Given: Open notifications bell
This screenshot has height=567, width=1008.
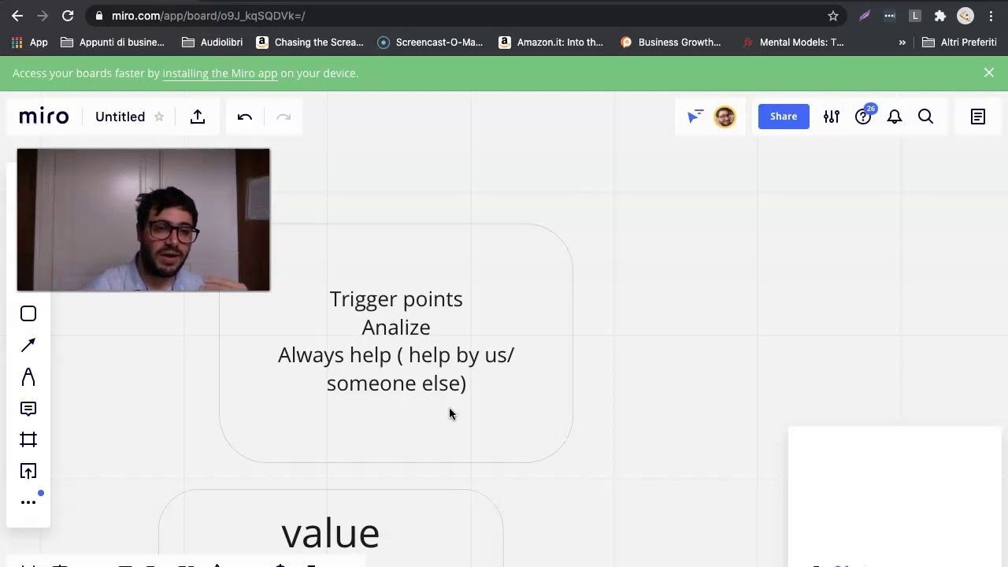Looking at the screenshot, I should click(895, 117).
